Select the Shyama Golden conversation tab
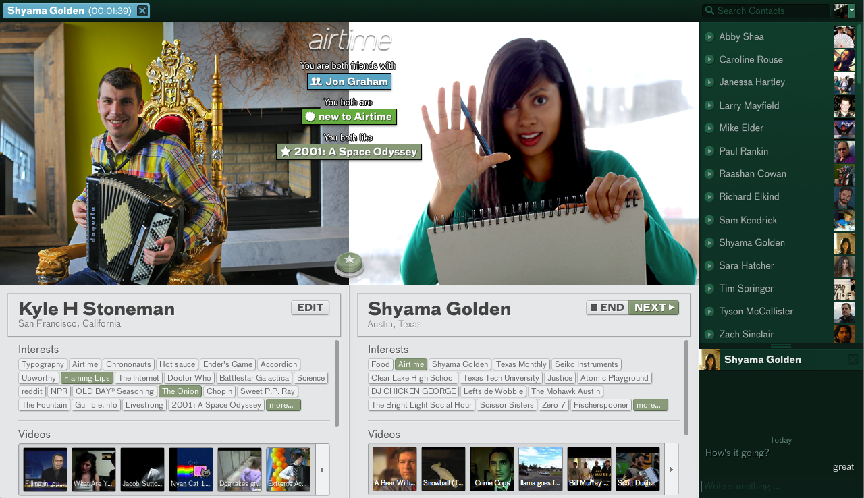Screen dimensions: 864x498 [70, 11]
